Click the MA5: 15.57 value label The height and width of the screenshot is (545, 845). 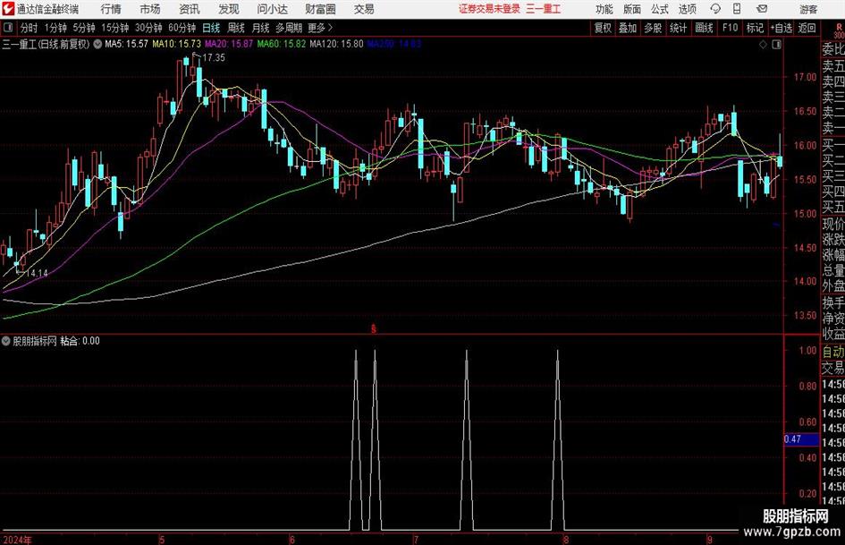[126, 44]
